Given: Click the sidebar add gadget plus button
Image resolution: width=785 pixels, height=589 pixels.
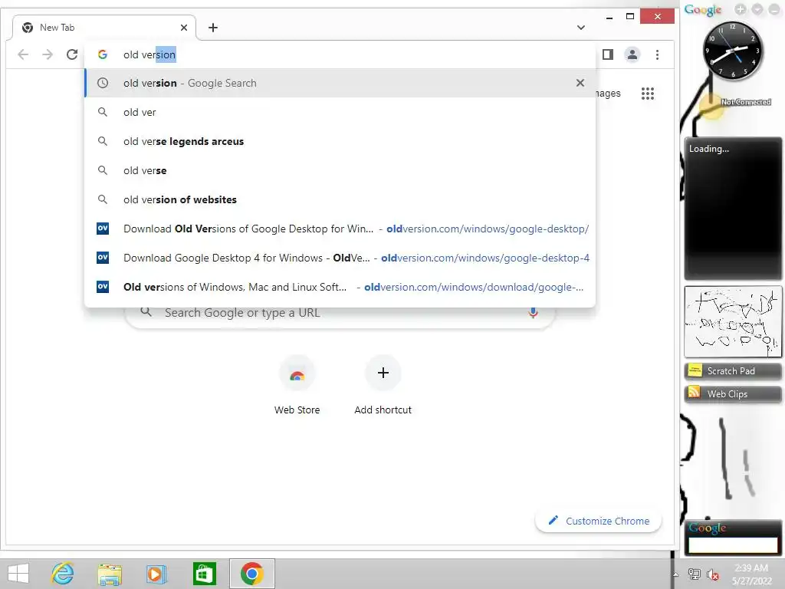Looking at the screenshot, I should pos(741,9).
